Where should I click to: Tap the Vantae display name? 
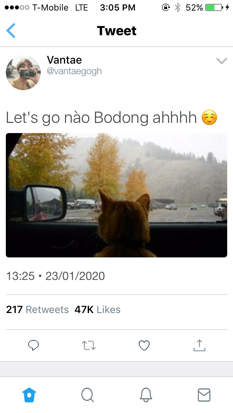pyautogui.click(x=64, y=60)
